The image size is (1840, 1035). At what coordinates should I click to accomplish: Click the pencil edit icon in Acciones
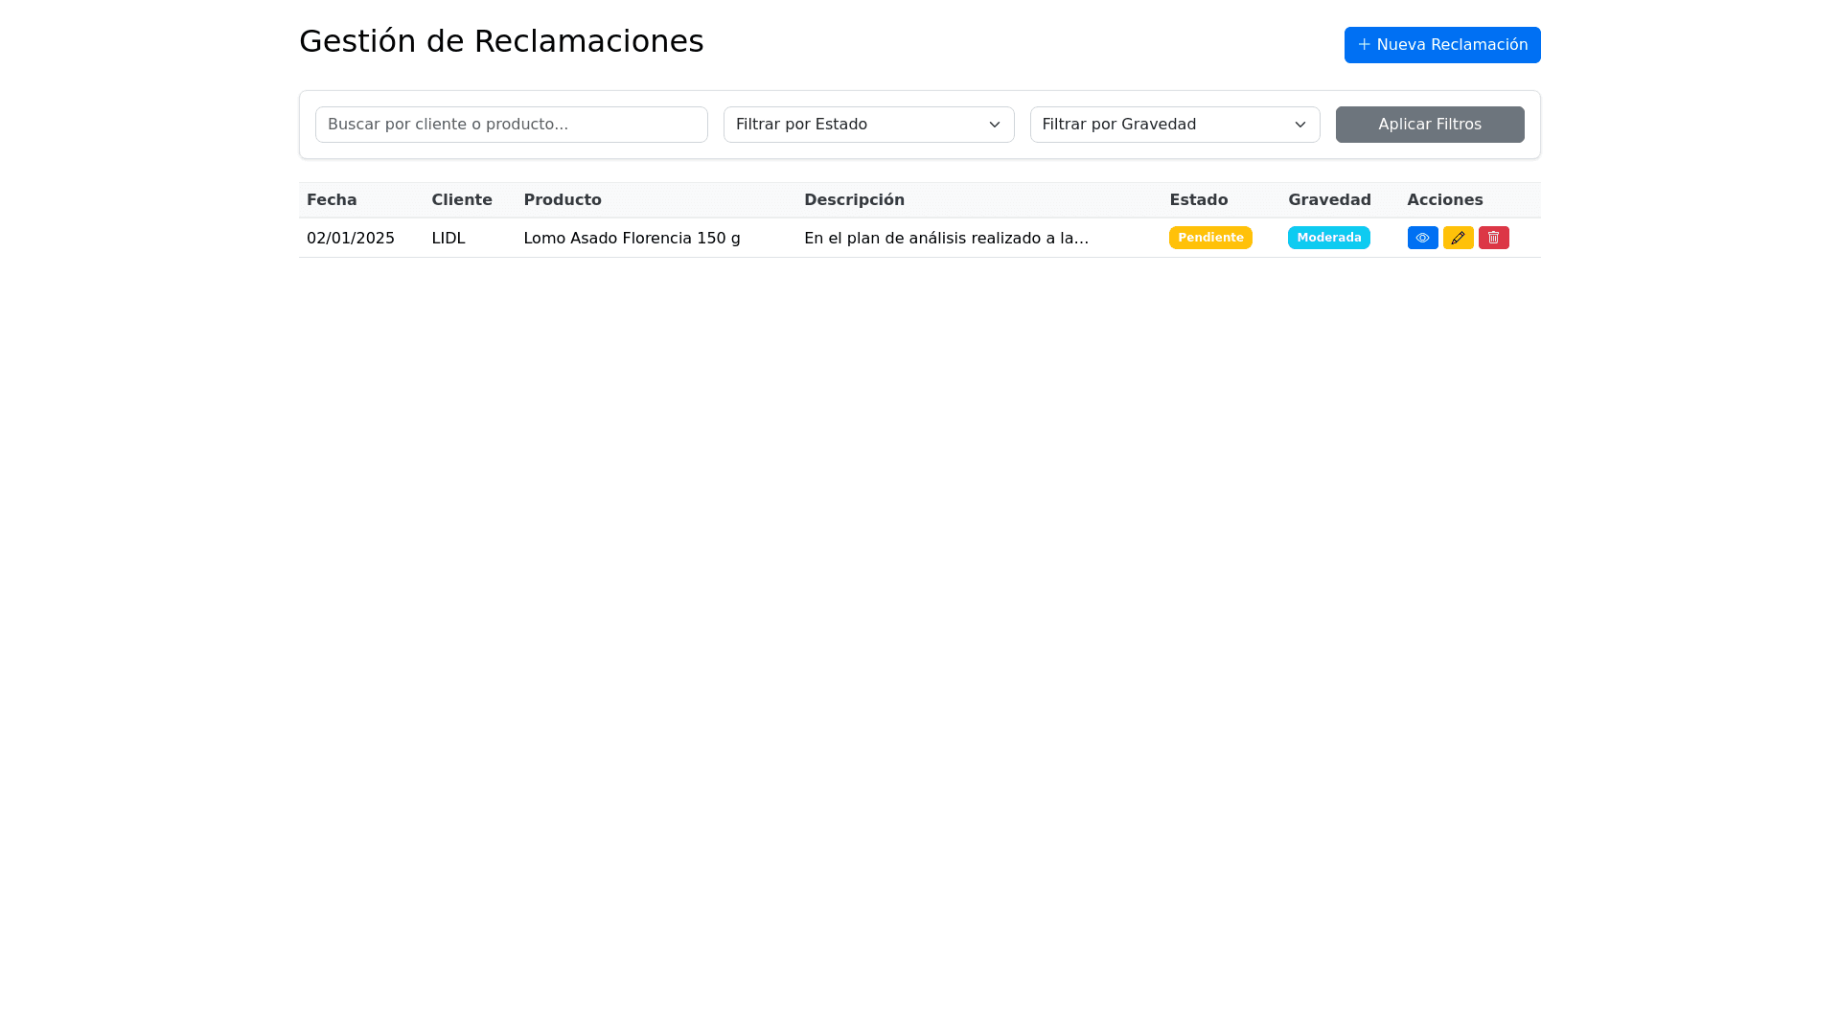(1458, 238)
